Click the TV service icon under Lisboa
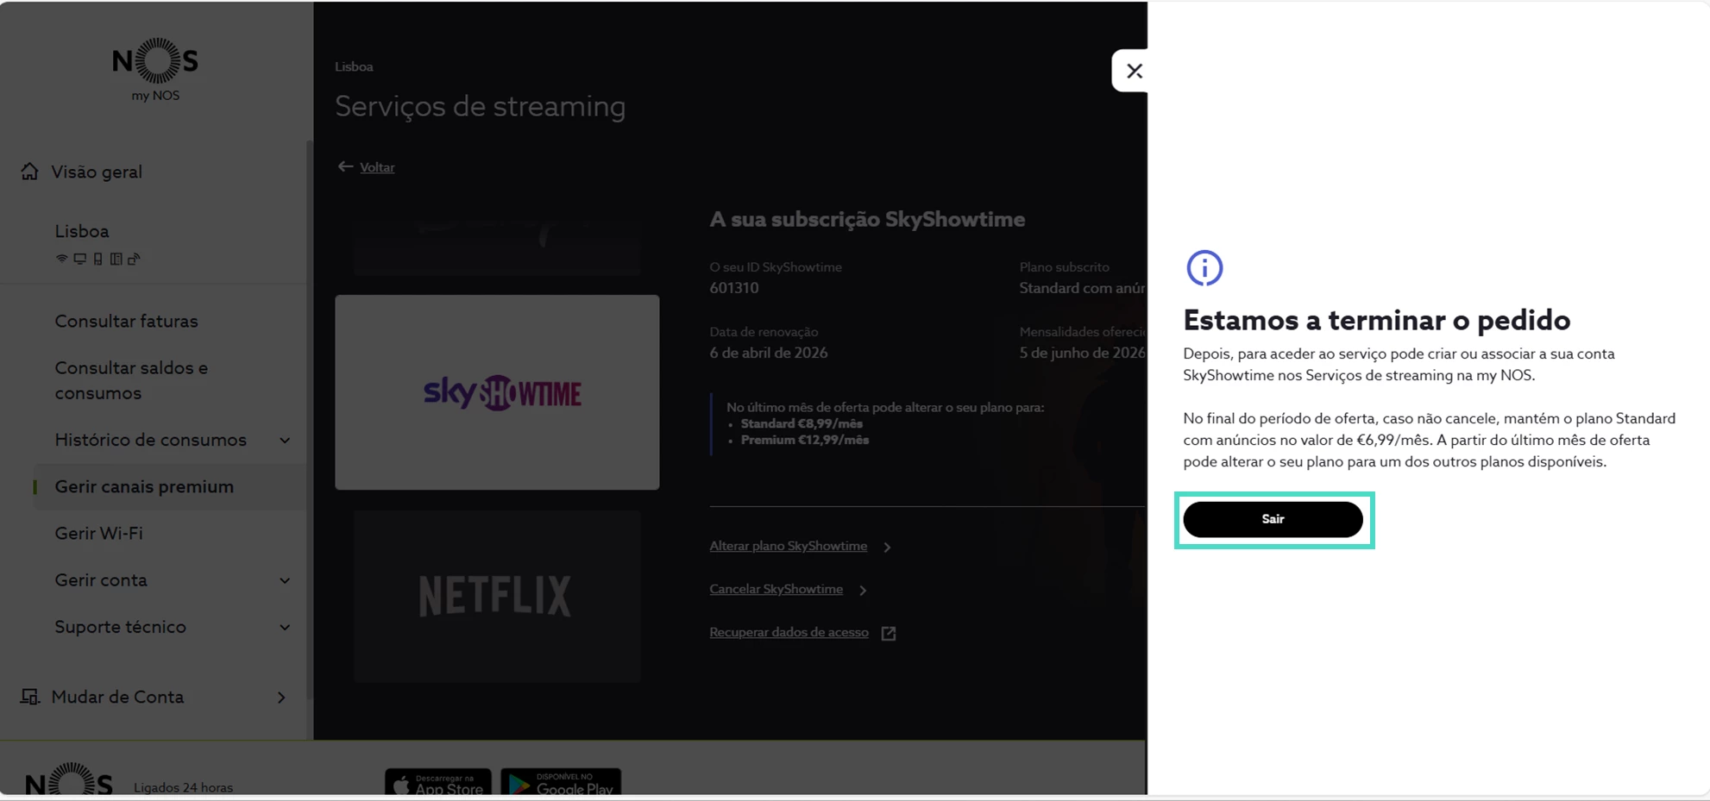1710x801 pixels. (79, 259)
